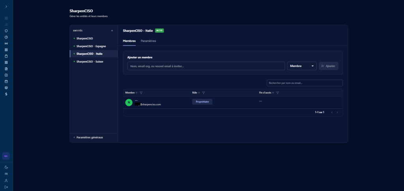404x191 pixels.
Task: Click the ENTITÉS section header
Action: (78, 31)
